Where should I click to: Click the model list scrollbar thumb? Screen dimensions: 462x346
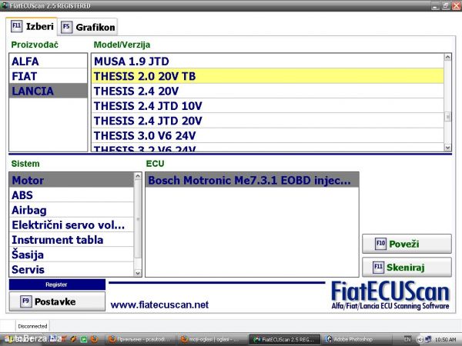447,117
